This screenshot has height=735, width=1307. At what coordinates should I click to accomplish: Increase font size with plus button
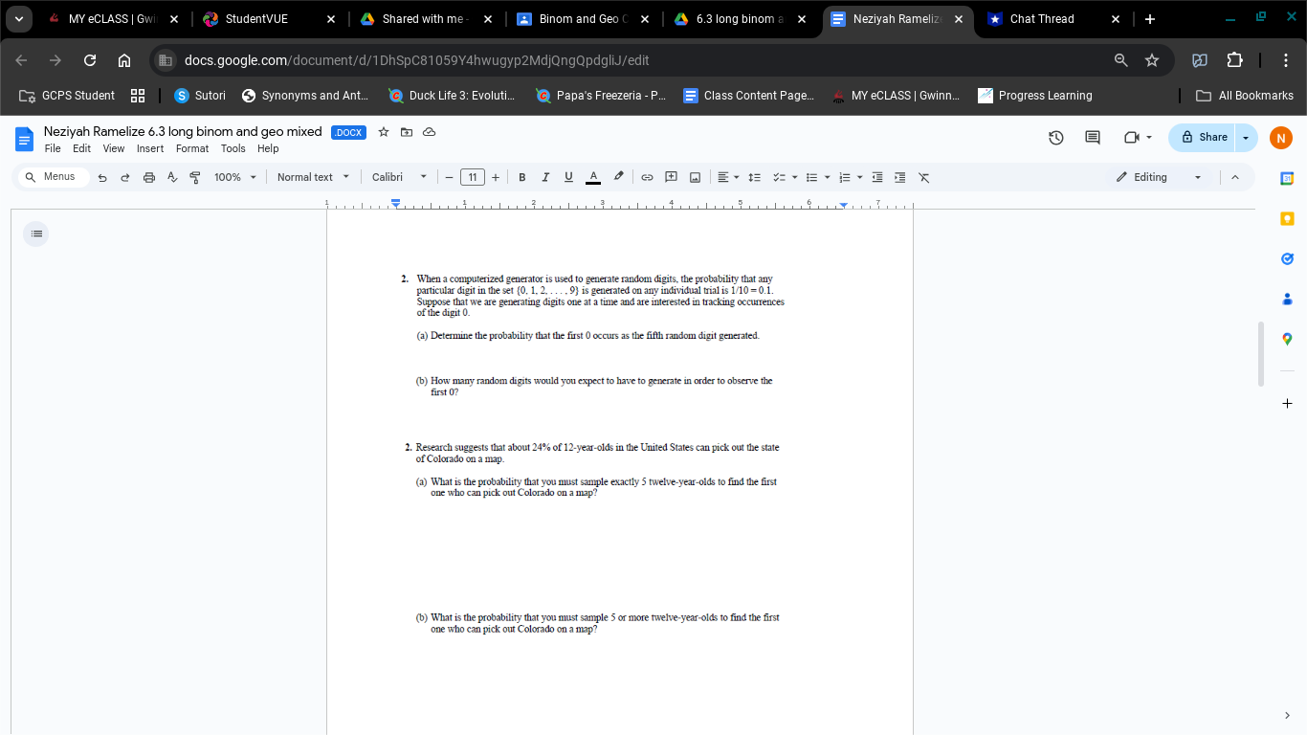click(x=496, y=177)
